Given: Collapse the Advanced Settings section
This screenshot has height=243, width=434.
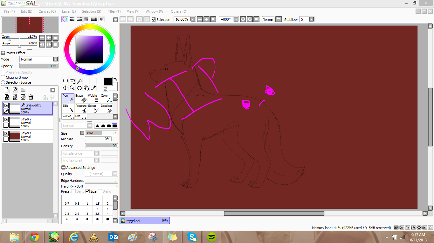Looking at the screenshot, I should (63, 168).
